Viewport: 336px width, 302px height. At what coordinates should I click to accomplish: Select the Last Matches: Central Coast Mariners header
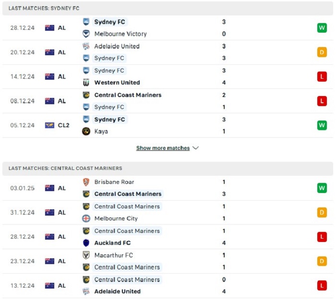coord(168,168)
